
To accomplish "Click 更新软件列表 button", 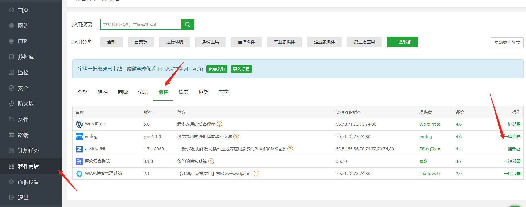I will pyautogui.click(x=507, y=43).
